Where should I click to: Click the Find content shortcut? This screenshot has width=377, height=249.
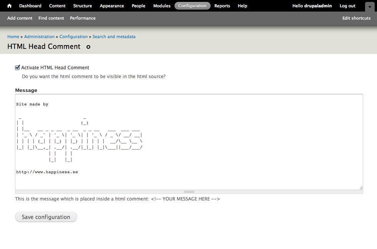click(x=51, y=18)
